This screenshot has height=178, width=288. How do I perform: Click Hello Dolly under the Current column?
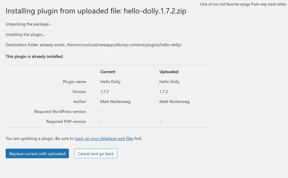(x=110, y=82)
